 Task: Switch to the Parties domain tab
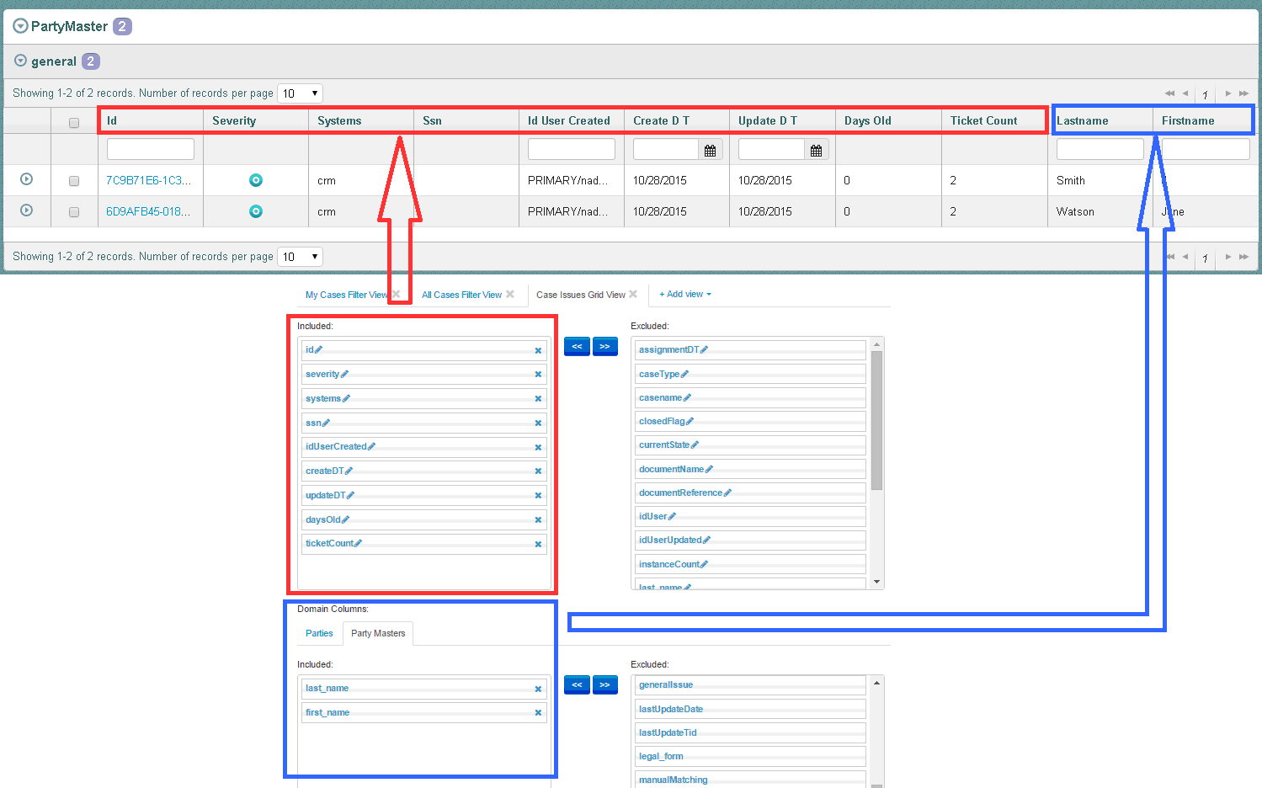(319, 633)
